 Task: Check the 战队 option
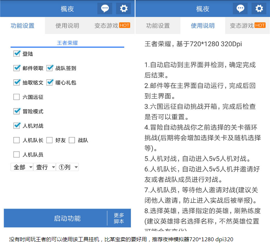click(72, 140)
